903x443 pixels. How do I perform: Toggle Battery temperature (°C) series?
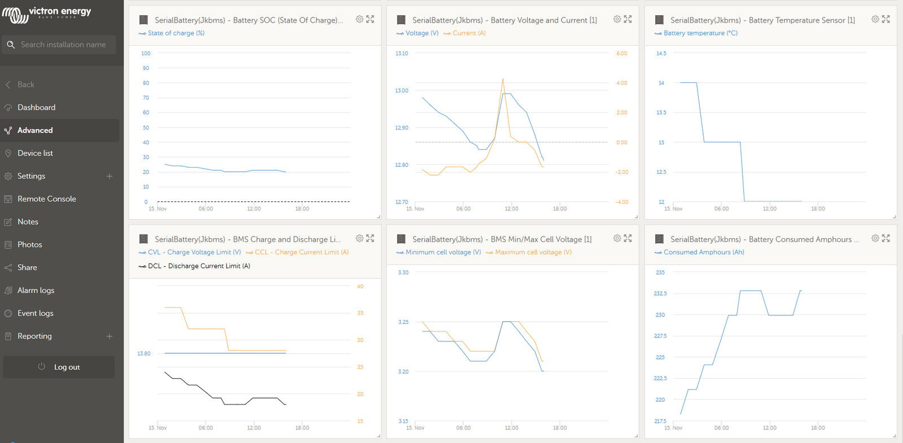click(x=696, y=33)
